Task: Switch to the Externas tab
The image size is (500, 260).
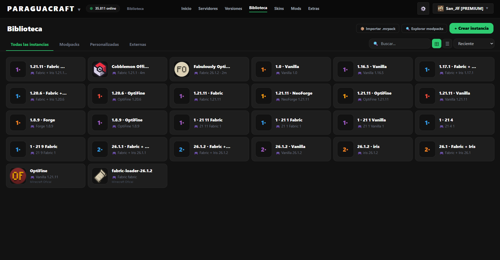Action: [x=138, y=45]
